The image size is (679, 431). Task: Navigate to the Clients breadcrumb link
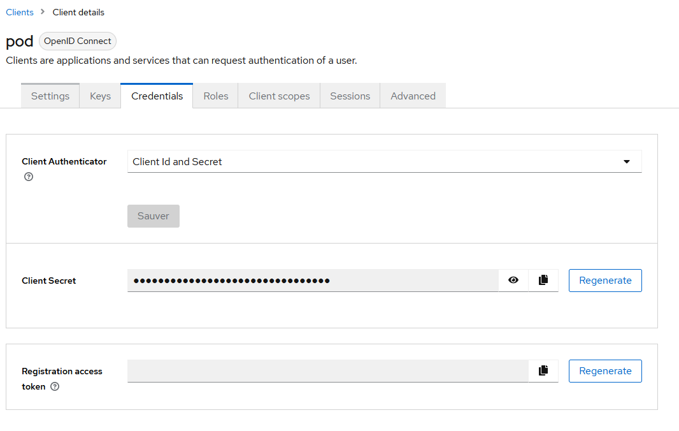pyautogui.click(x=20, y=12)
